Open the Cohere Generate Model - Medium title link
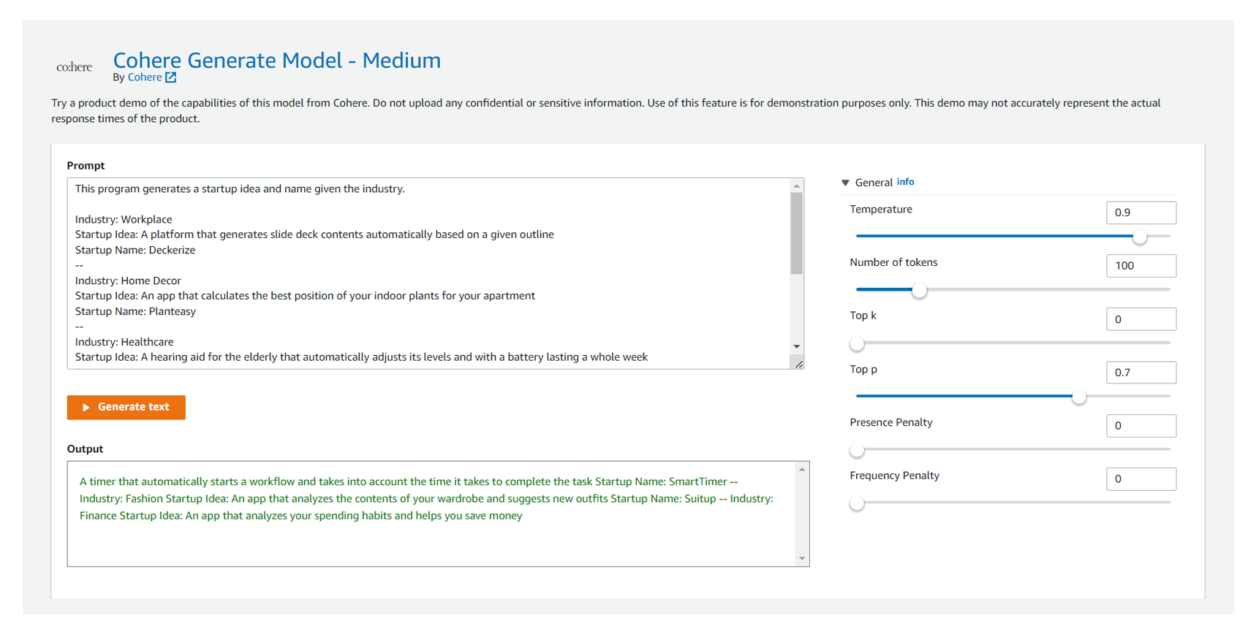This screenshot has width=1256, height=634. (x=276, y=60)
